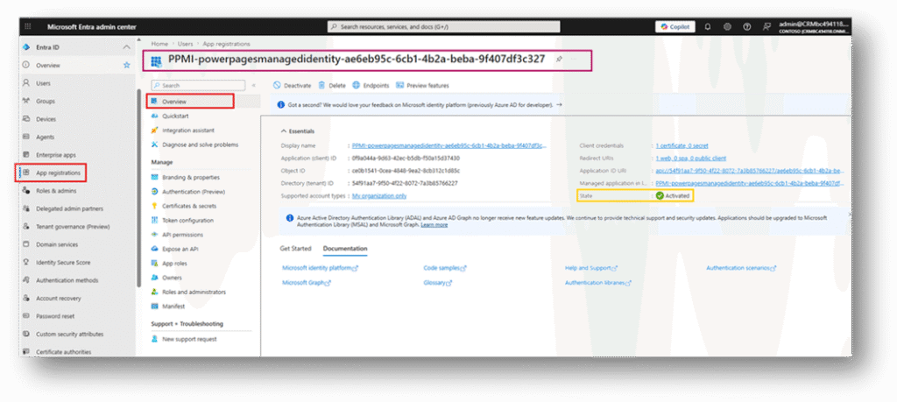Open Roles & admins in the sidebar
The width and height of the screenshot is (897, 402).
coord(56,191)
